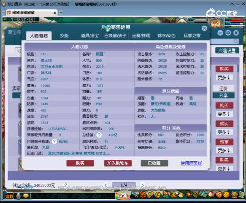Click the 神木林 sect value
The height and width of the screenshot is (203, 246).
[46, 73]
